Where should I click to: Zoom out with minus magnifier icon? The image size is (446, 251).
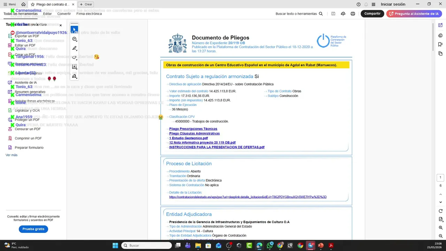[440, 236]
